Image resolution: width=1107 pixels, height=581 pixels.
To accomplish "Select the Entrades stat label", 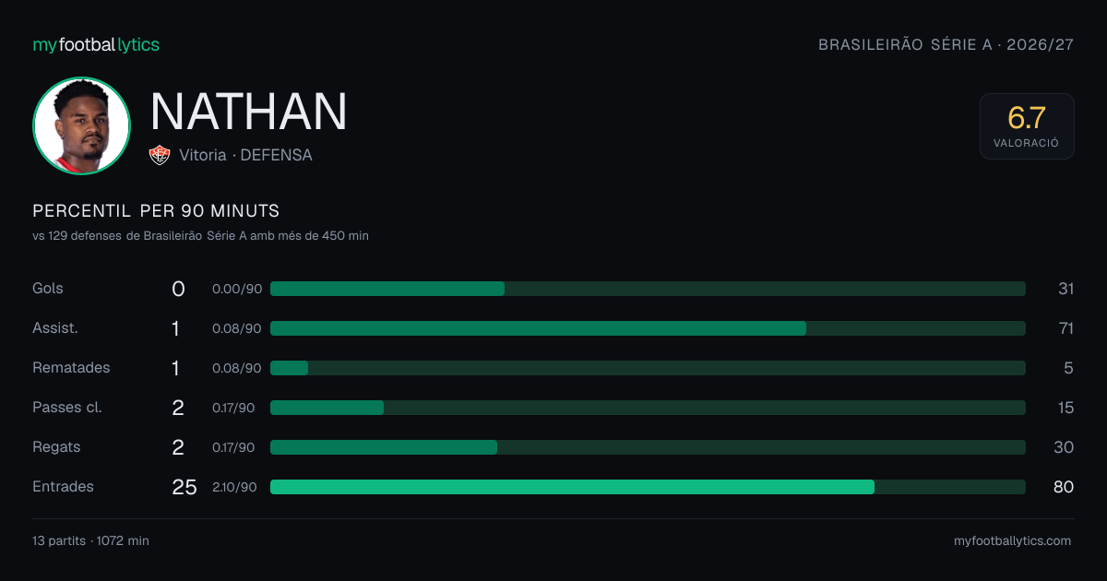I will (x=63, y=486).
